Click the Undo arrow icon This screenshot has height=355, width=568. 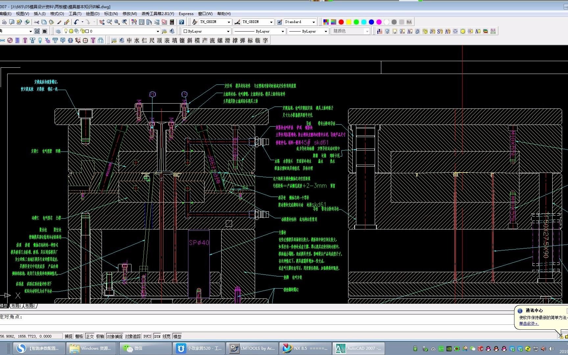click(x=76, y=22)
